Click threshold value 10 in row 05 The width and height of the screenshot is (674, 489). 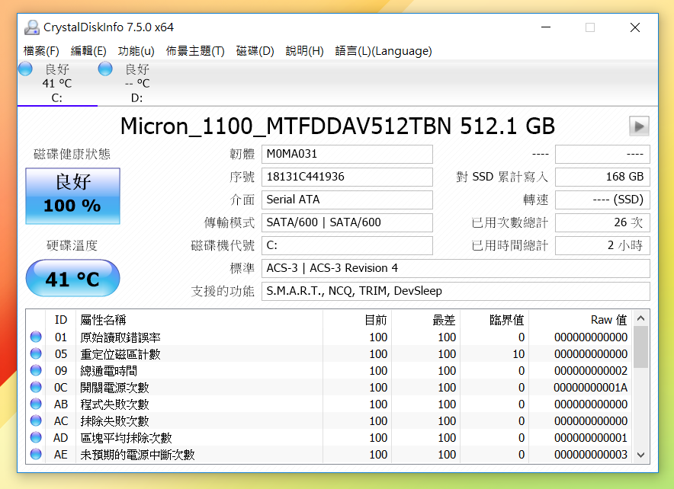tap(518, 354)
